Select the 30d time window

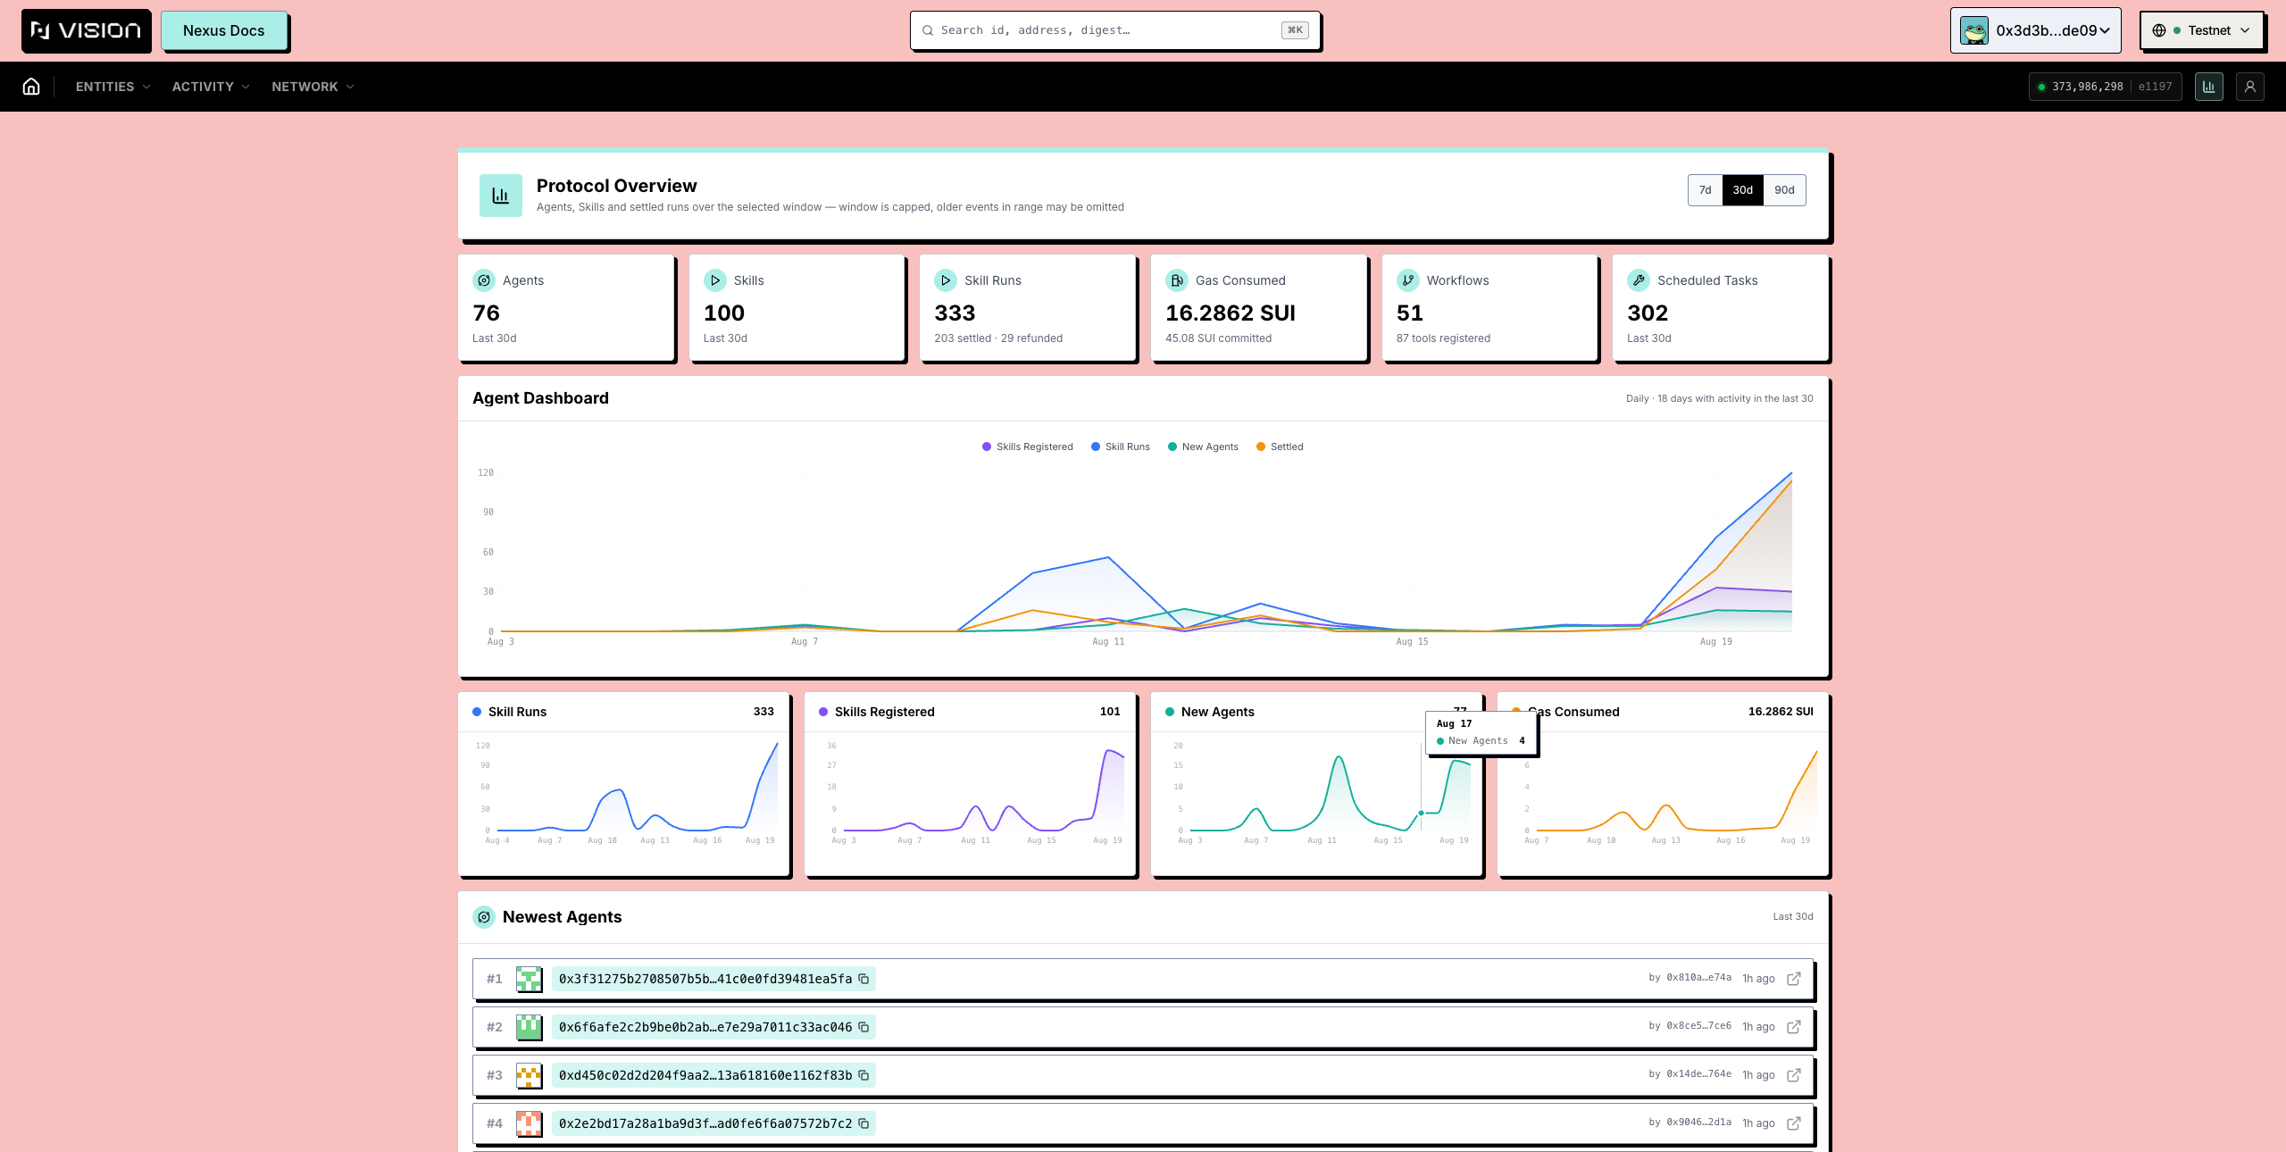point(1743,190)
